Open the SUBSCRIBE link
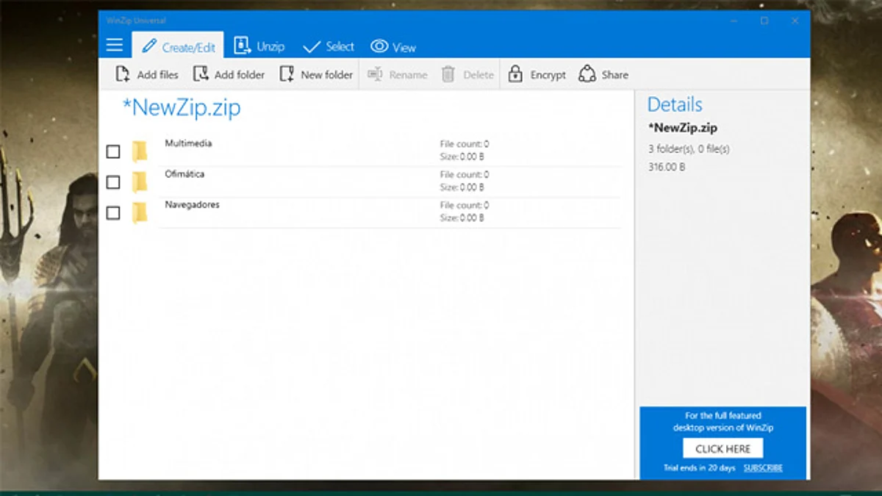The height and width of the screenshot is (496, 882). 763,468
